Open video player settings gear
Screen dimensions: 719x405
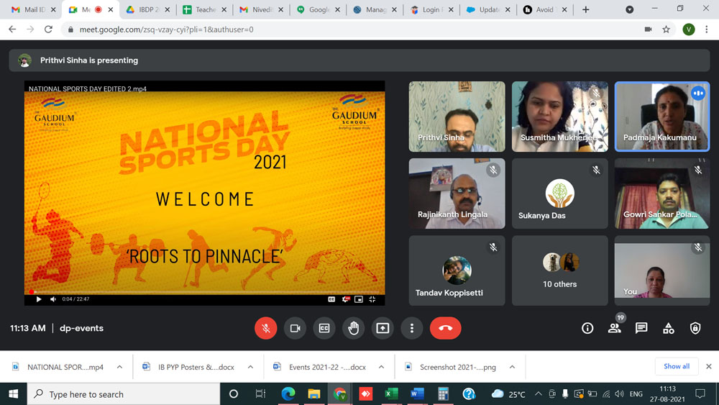point(346,299)
